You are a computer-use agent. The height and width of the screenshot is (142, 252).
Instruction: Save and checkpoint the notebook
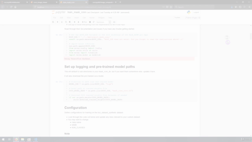(x=53, y=22)
